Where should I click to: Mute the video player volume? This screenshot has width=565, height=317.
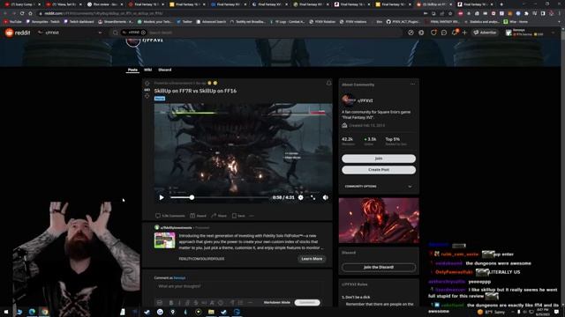pyautogui.click(x=326, y=197)
